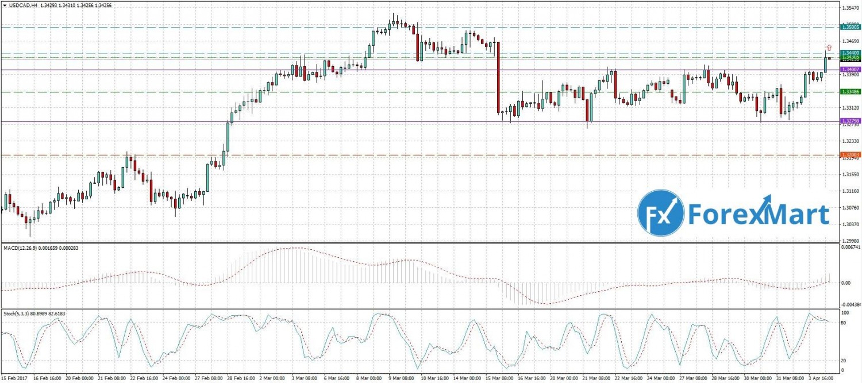The width and height of the screenshot is (862, 383).
Task: Click the ForexMart FX circle logo
Action: 661,212
